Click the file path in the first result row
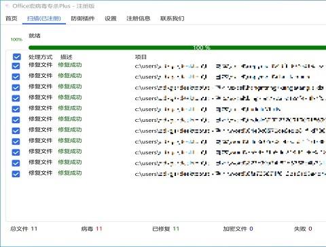This screenshot has height=247, width=326. 229,66
